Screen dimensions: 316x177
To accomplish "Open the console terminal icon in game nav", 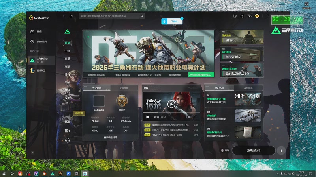I will [67, 122].
